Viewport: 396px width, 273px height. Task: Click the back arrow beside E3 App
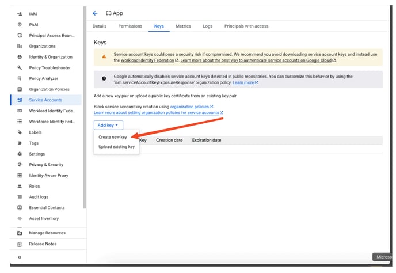click(x=95, y=13)
